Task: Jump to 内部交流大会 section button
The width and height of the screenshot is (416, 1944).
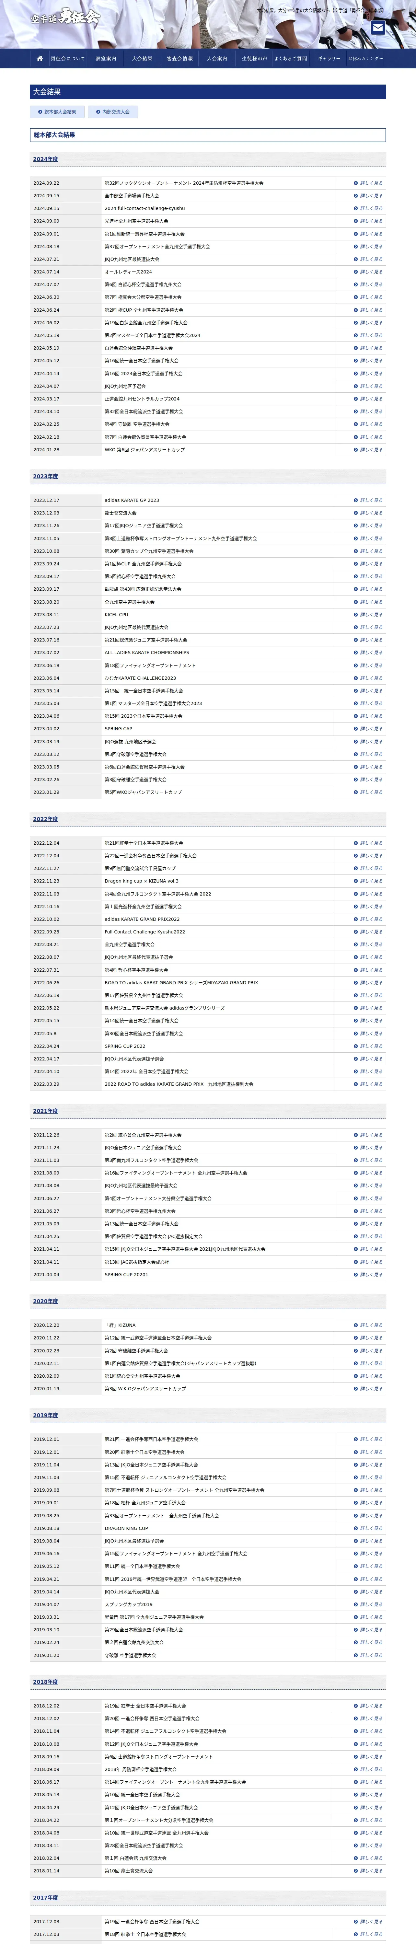Action: 112,112
